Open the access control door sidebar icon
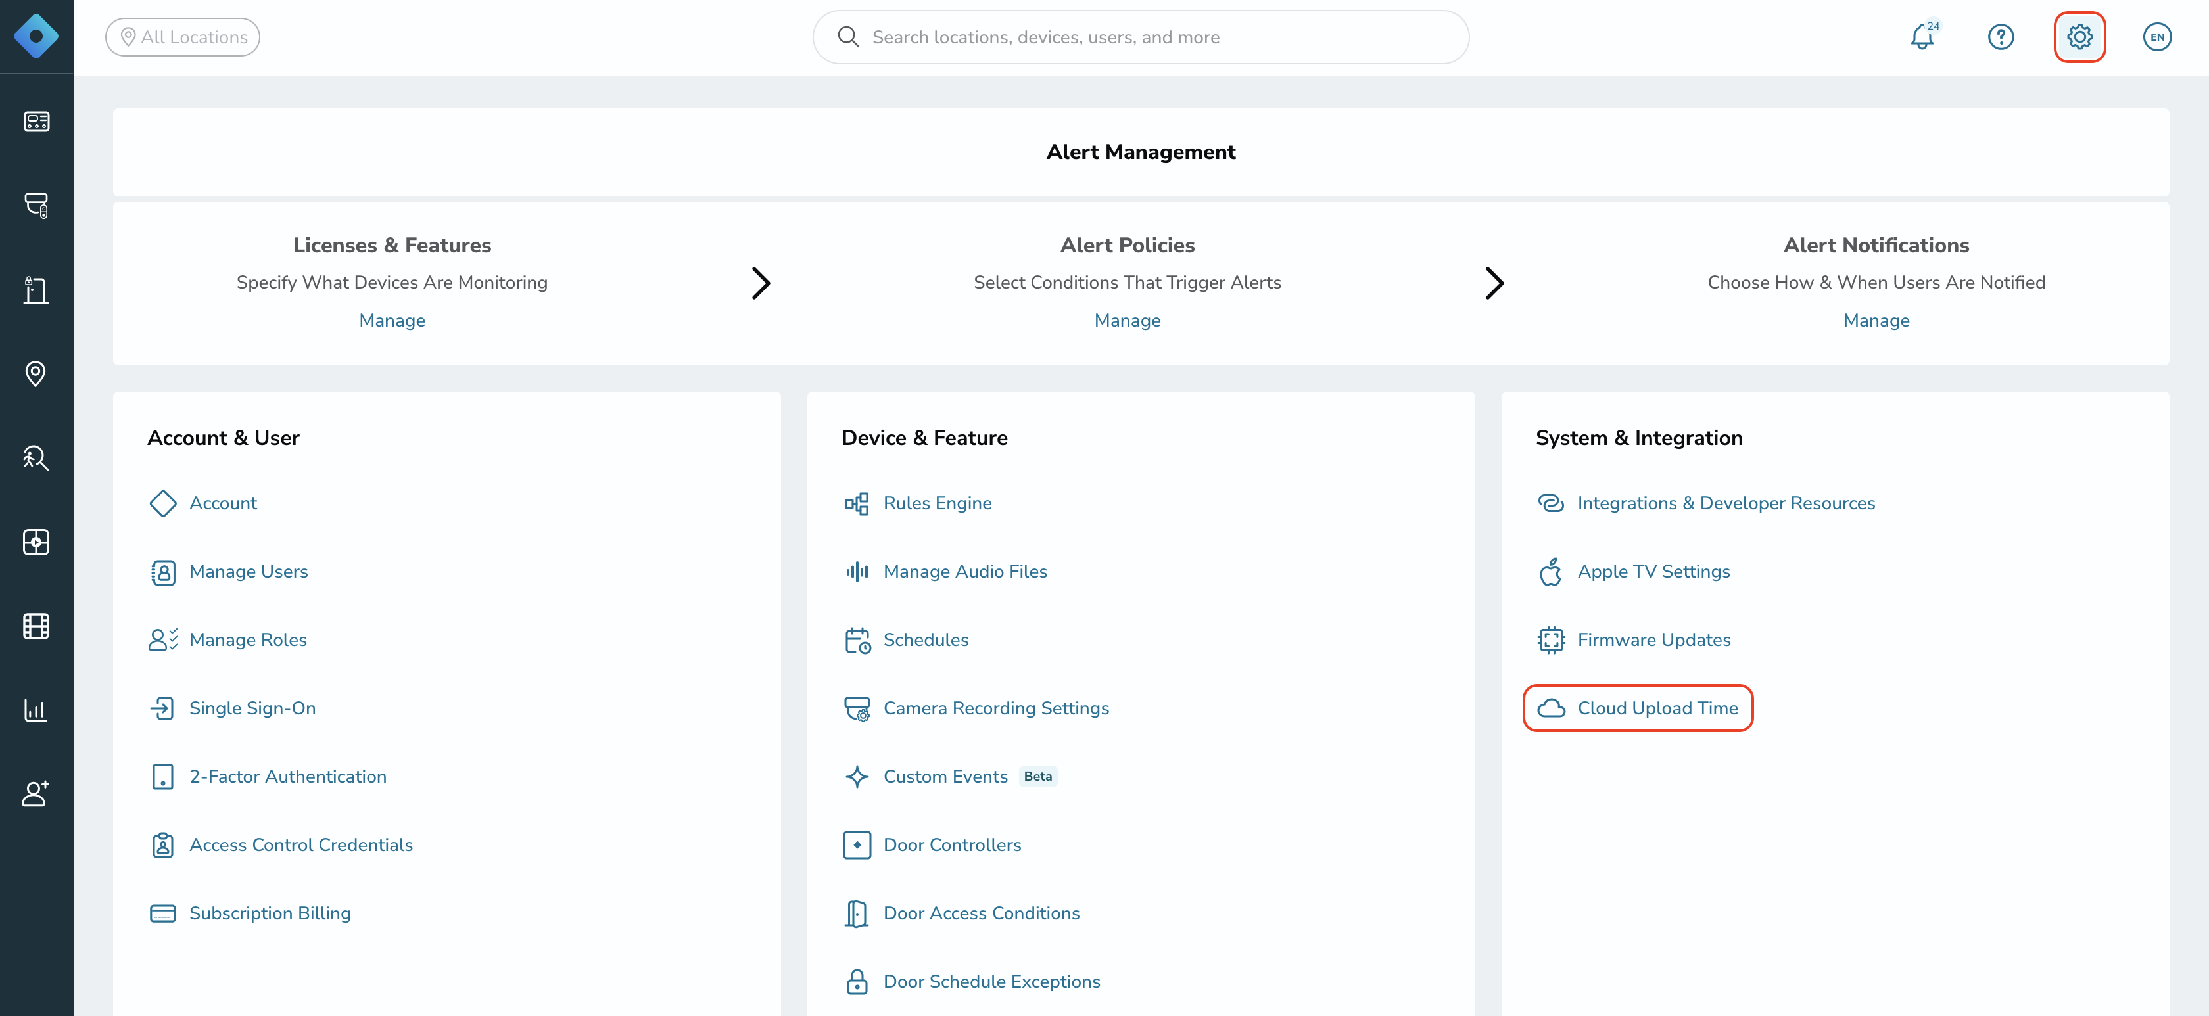The image size is (2209, 1016). (x=36, y=290)
